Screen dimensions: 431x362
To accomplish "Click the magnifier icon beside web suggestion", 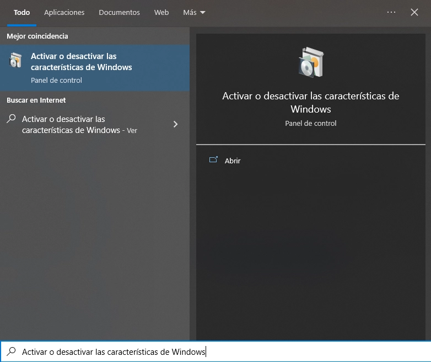I will (x=11, y=119).
